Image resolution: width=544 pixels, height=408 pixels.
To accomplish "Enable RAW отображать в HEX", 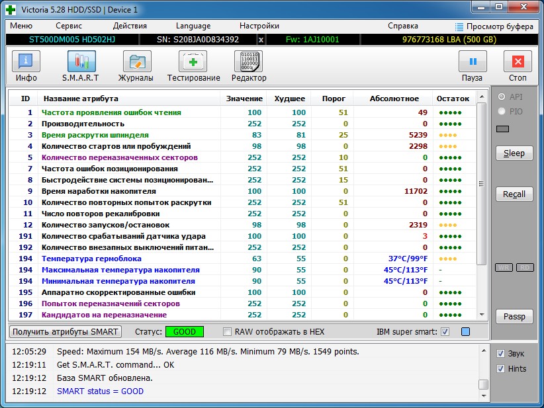I will point(227,332).
